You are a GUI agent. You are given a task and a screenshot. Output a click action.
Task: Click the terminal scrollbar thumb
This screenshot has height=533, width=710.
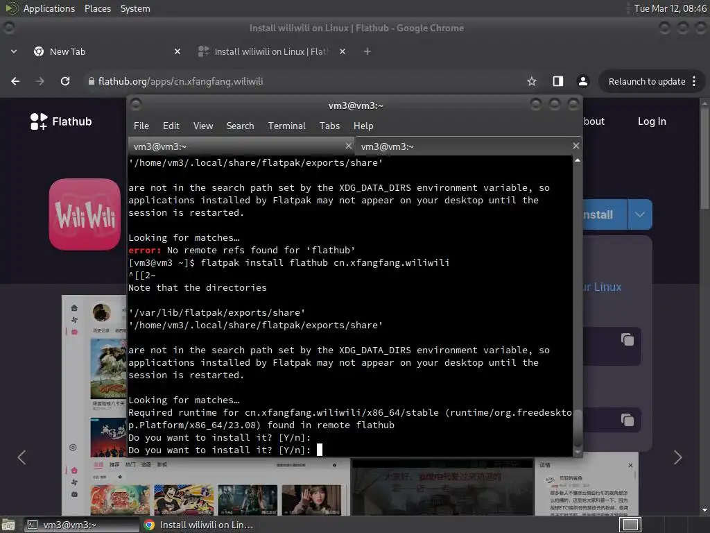(x=578, y=428)
